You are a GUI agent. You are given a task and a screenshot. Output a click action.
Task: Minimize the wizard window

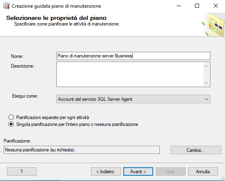[179, 6]
